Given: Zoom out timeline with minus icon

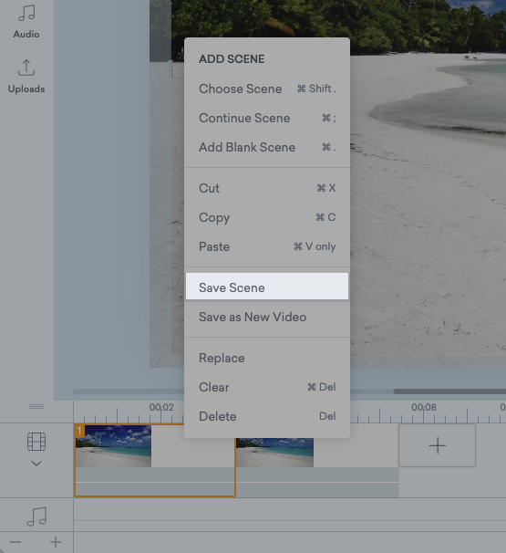Looking at the screenshot, I should click(15, 542).
